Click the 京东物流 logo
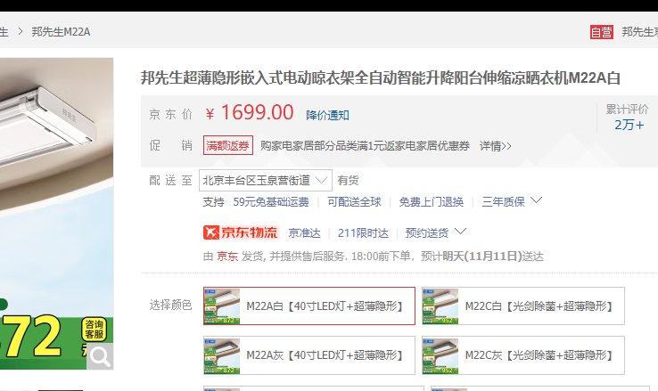 click(x=241, y=232)
